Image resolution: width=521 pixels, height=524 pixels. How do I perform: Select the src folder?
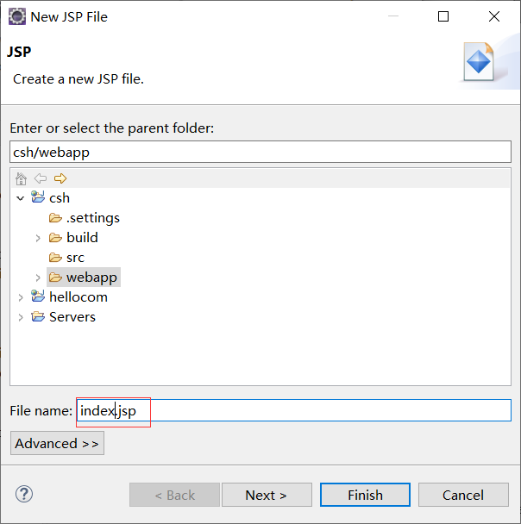(x=75, y=258)
